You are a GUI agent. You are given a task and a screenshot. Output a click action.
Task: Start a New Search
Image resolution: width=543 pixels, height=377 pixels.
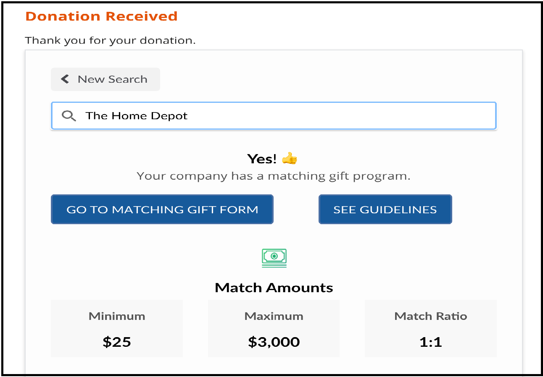[105, 79]
